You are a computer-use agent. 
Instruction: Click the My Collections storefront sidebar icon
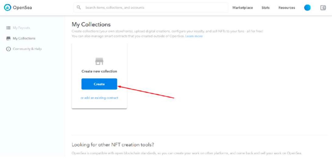coord(9,39)
